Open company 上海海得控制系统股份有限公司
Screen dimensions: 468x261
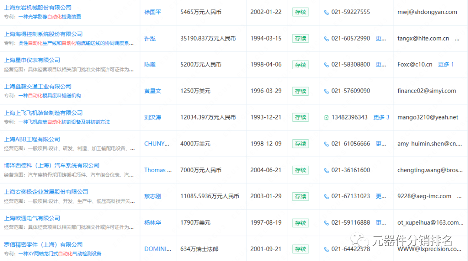tap(43, 34)
